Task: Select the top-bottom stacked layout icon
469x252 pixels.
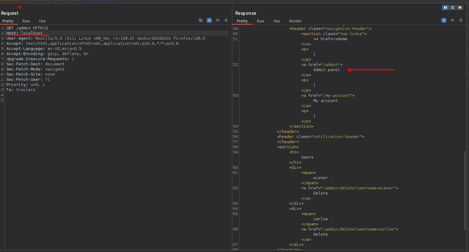Action: point(453,8)
